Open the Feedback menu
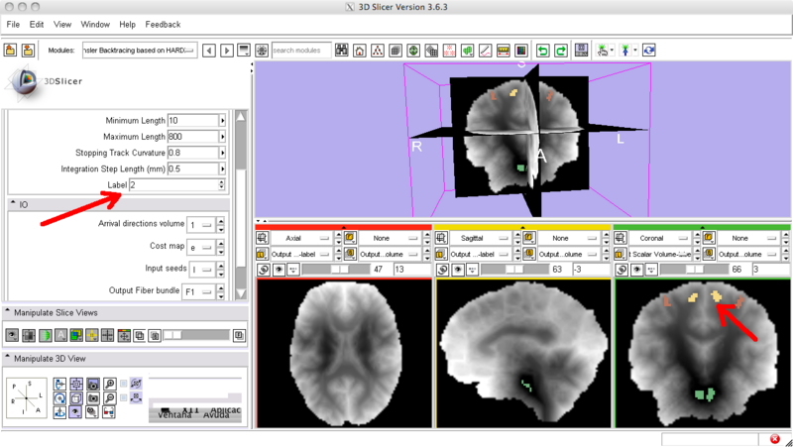This screenshot has width=793, height=447. 163,23
